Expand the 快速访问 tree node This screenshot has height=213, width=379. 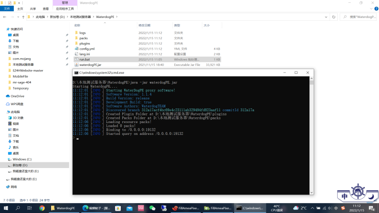point(3,29)
